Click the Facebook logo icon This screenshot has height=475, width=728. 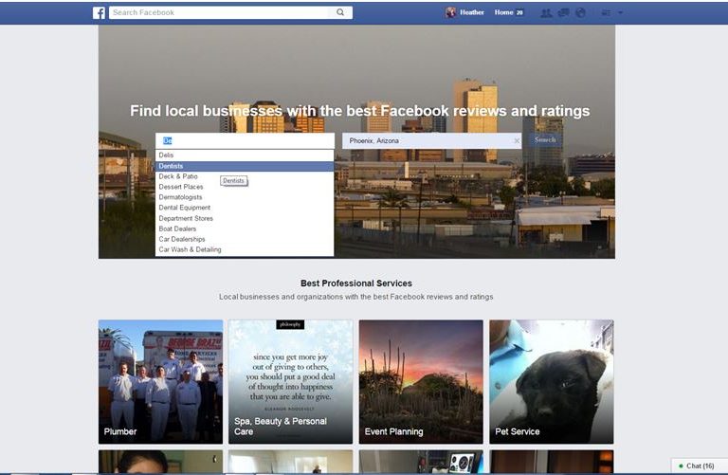point(99,12)
